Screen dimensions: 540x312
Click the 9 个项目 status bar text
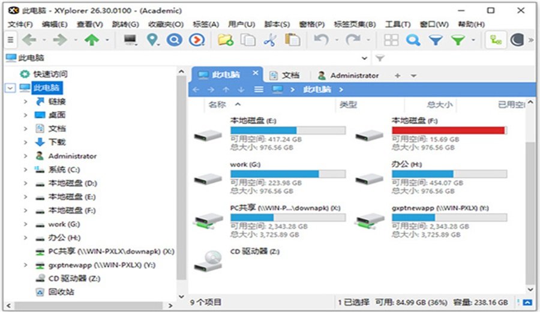click(x=206, y=302)
